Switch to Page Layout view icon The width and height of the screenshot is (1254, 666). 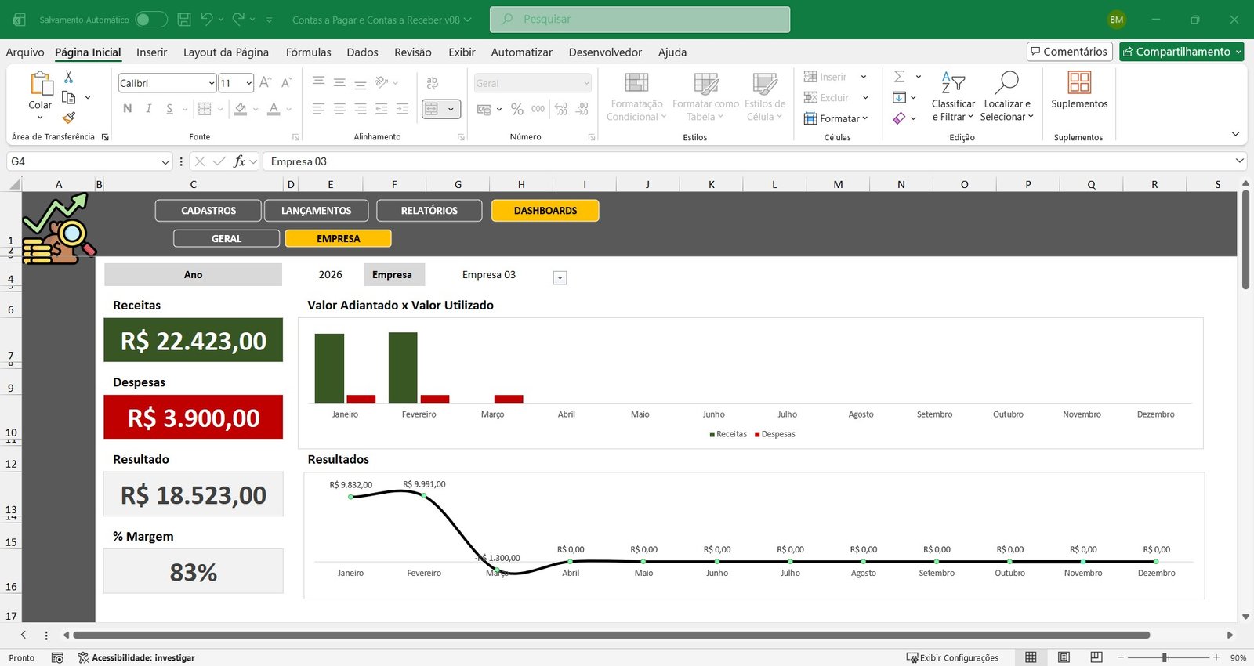(1064, 657)
